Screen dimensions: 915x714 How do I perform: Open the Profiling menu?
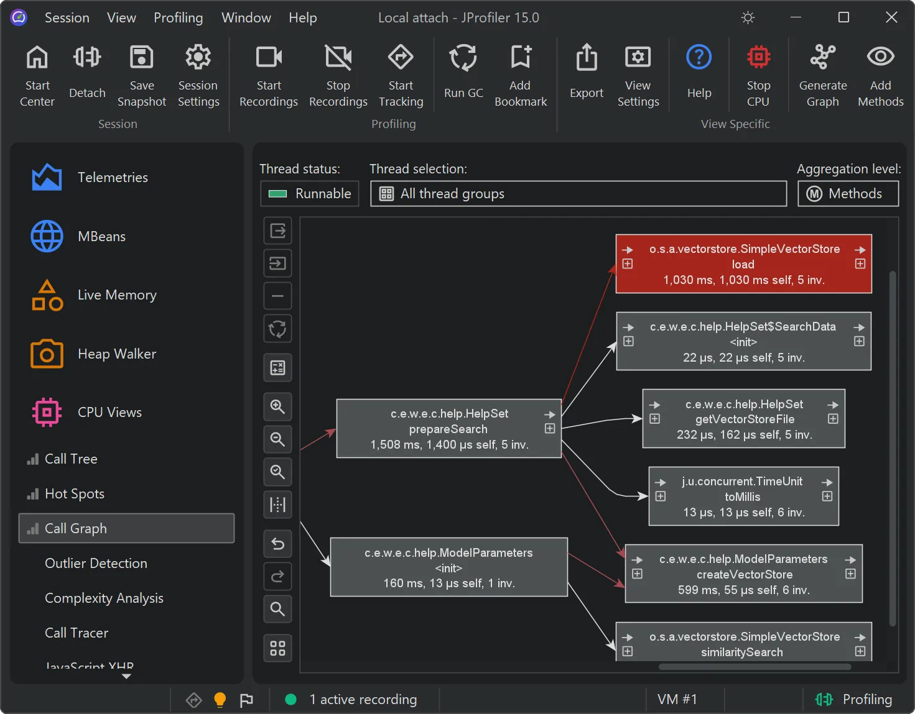[x=178, y=17]
